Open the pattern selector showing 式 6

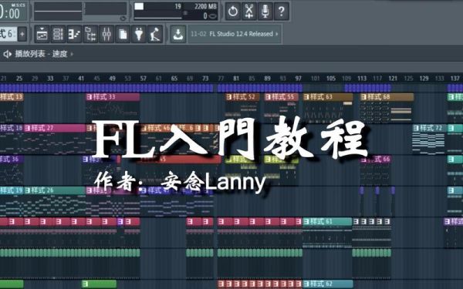[x=8, y=34]
